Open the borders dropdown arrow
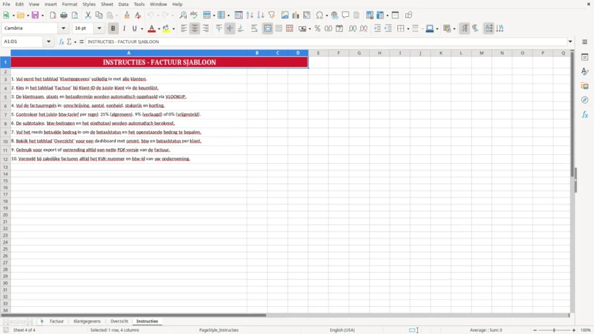 coord(408,29)
